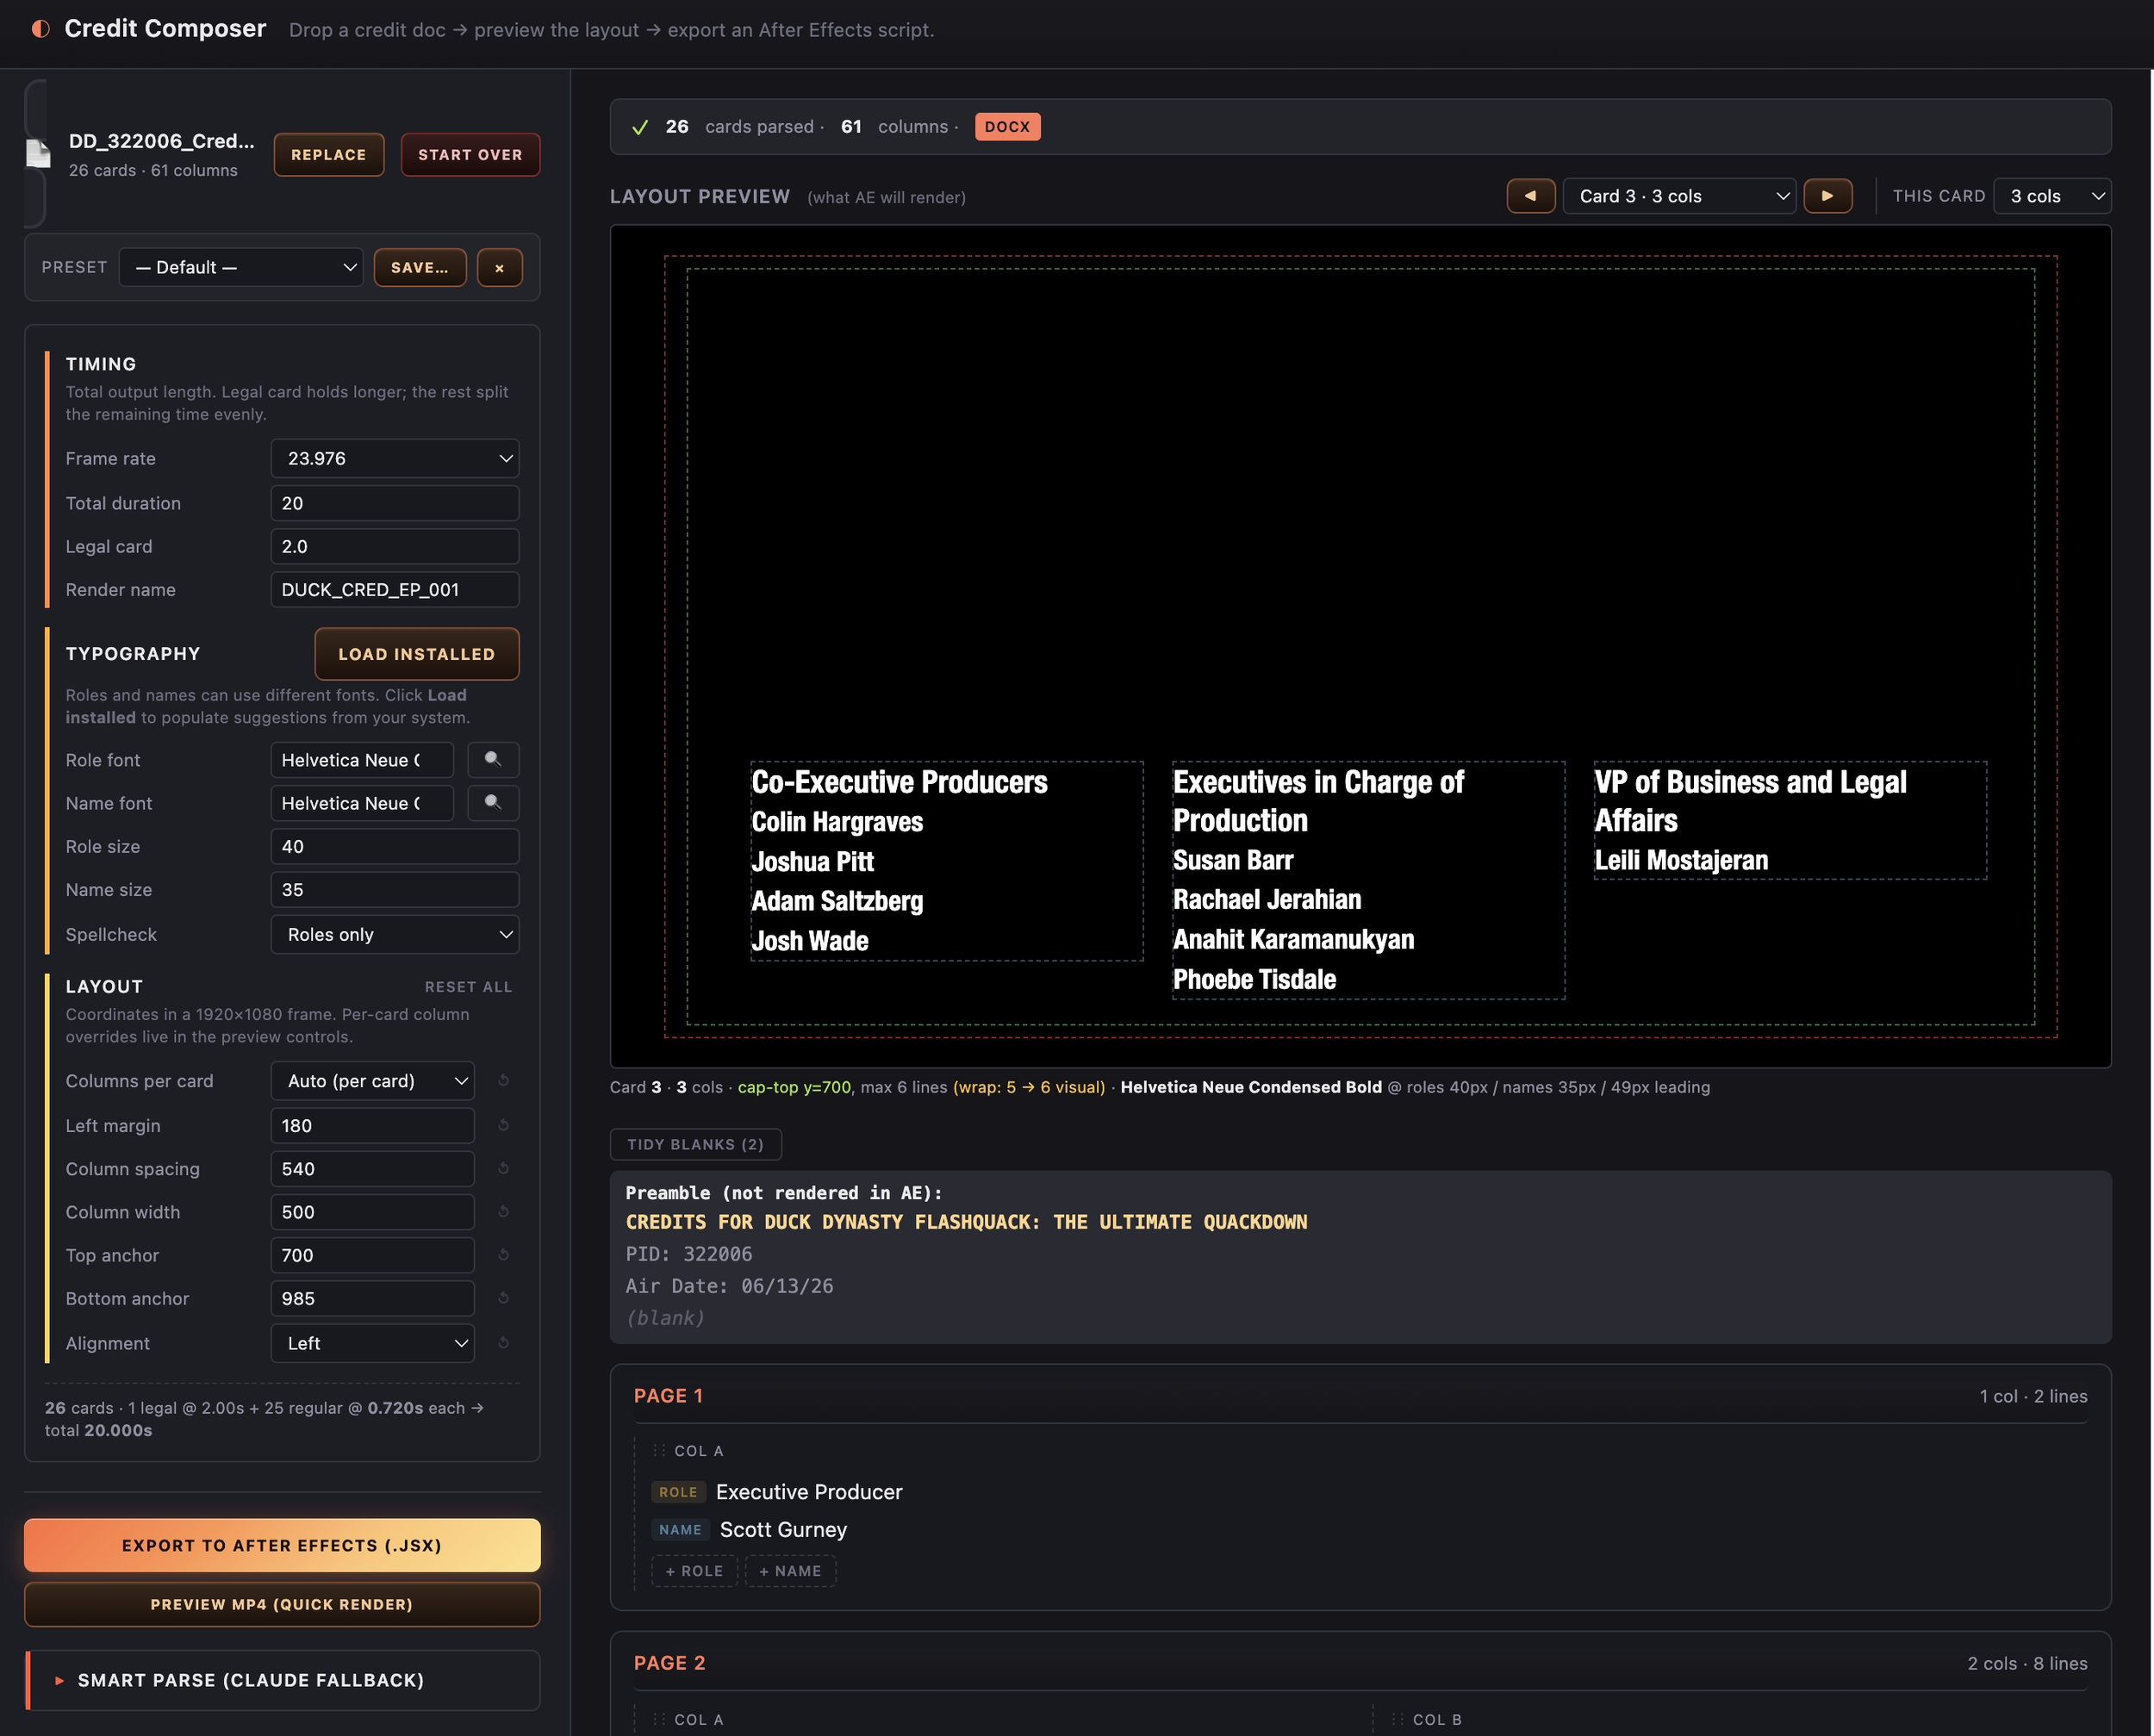Search fonts for Name font
This screenshot has width=2154, height=1736.
click(493, 803)
